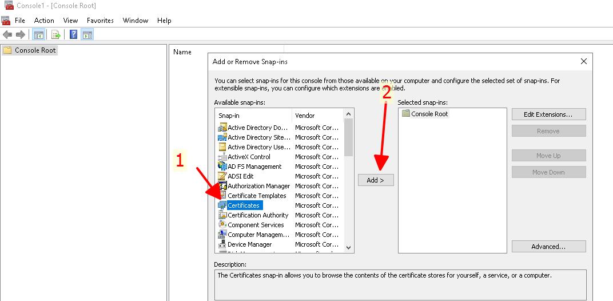Screen dimensions: 613x301
Task: Open the Favorites menu
Action: pos(100,21)
